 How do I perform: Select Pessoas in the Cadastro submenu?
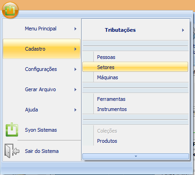(x=135, y=57)
